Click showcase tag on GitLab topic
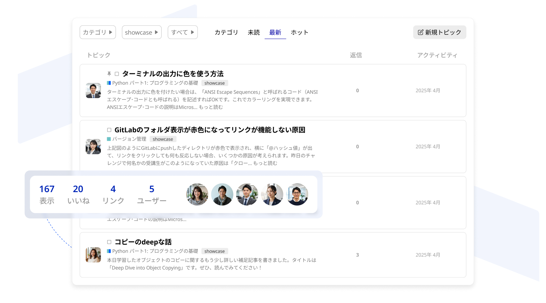The width and height of the screenshot is (546, 303). [x=163, y=139]
